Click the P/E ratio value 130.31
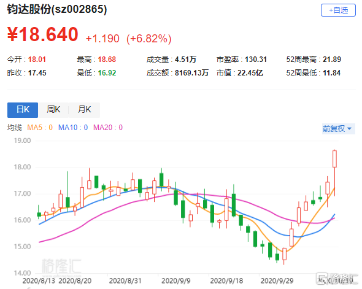The image size is (362, 289). click(256, 60)
